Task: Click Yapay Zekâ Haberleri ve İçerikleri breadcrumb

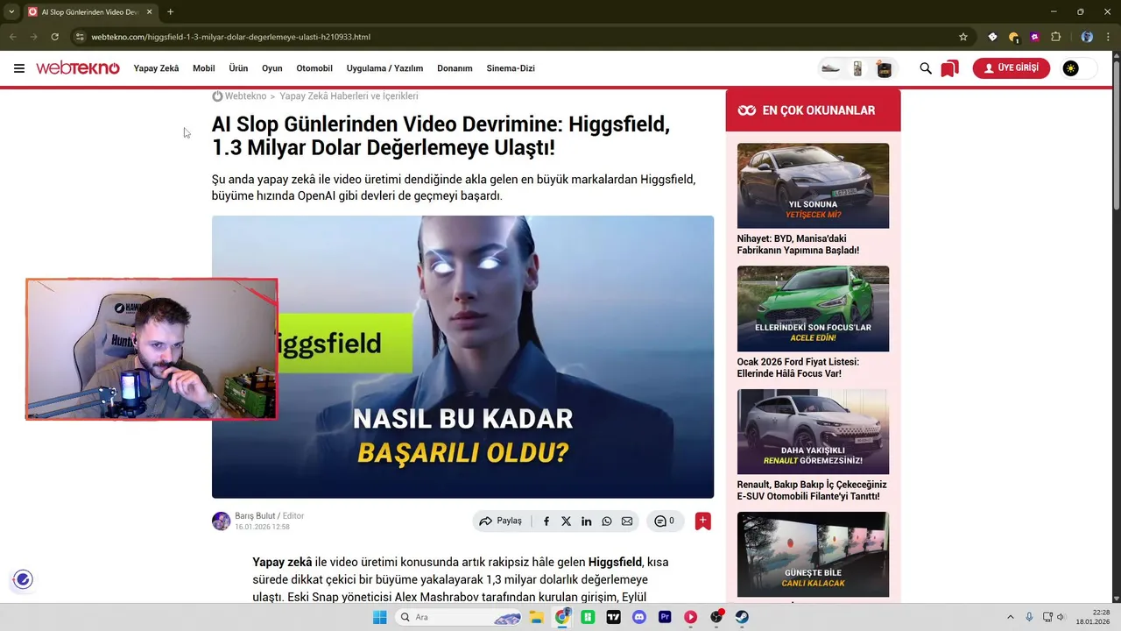Action: coord(349,96)
